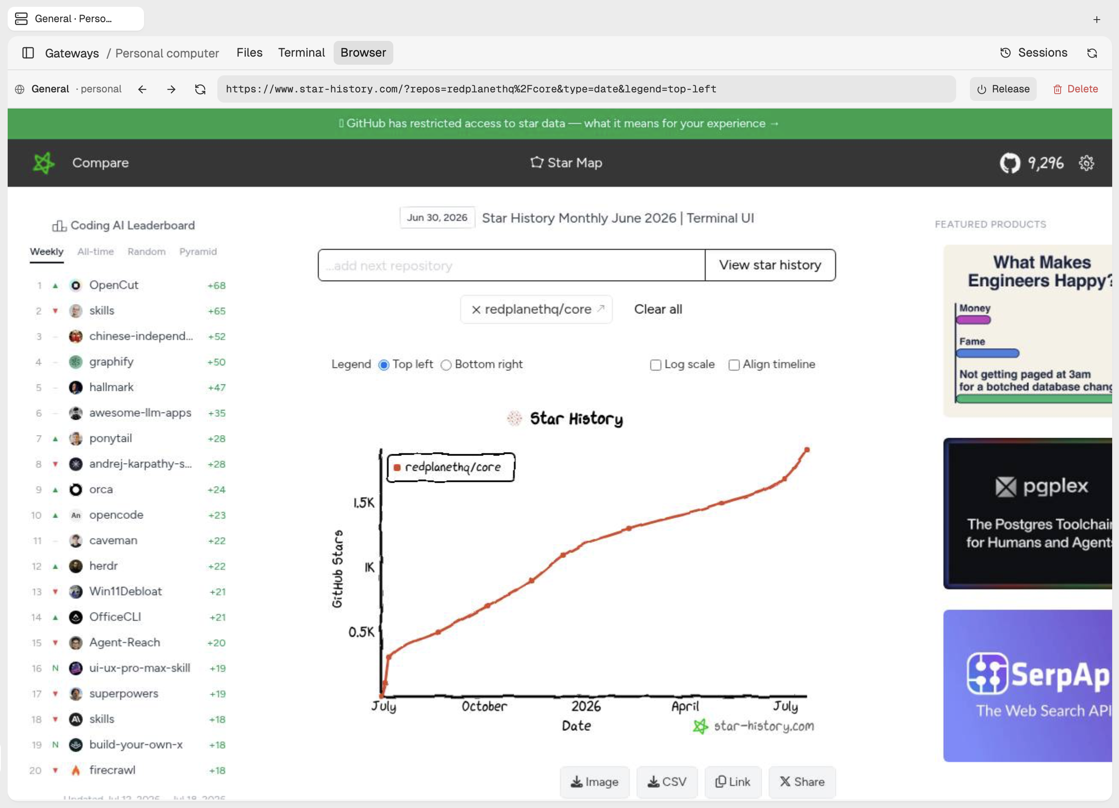Open Win11Debloat leaderboard entry
The image size is (1119, 808).
point(128,592)
